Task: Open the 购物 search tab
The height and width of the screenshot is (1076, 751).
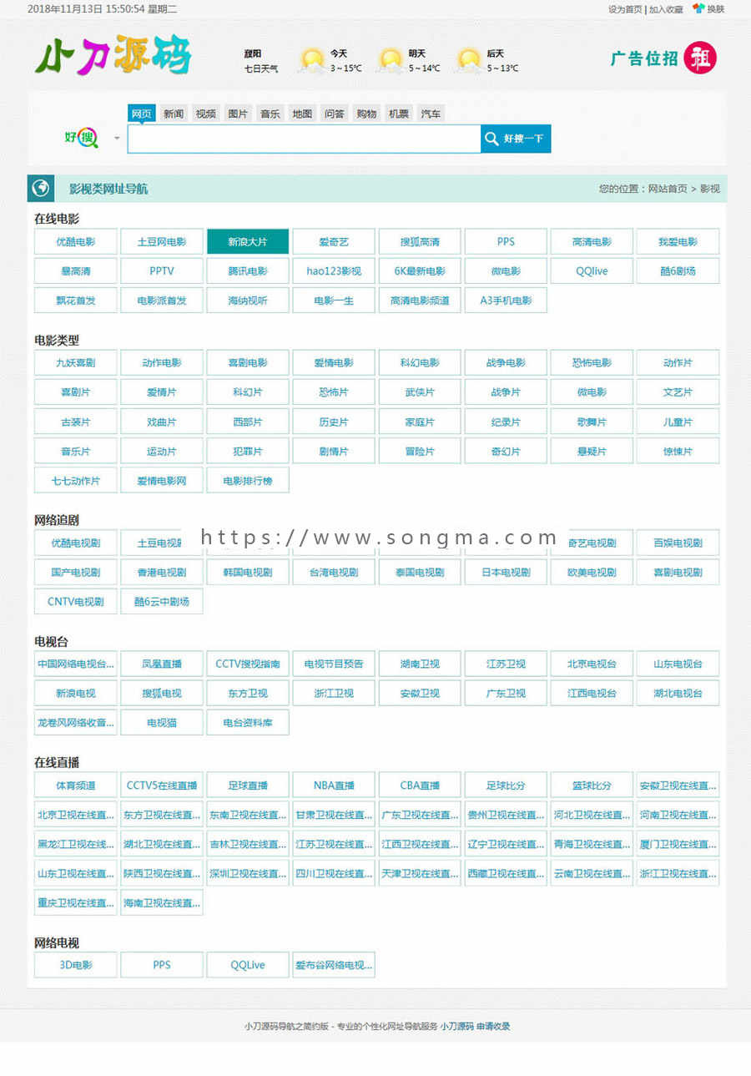Action: point(366,114)
